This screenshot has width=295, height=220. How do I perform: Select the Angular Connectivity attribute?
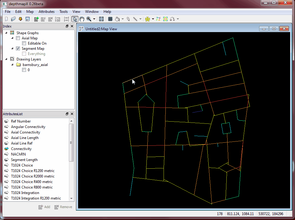(28, 127)
